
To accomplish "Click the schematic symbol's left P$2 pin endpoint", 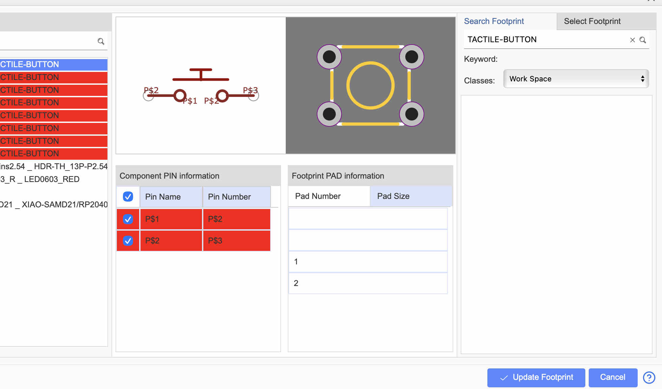I will [x=148, y=96].
